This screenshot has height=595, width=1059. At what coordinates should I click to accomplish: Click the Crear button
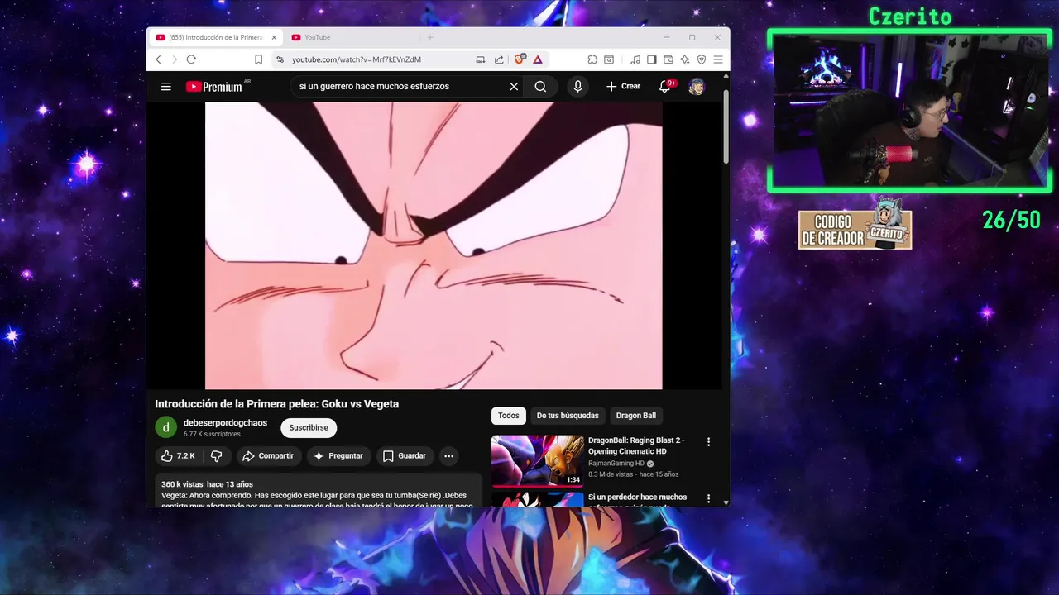(x=623, y=86)
